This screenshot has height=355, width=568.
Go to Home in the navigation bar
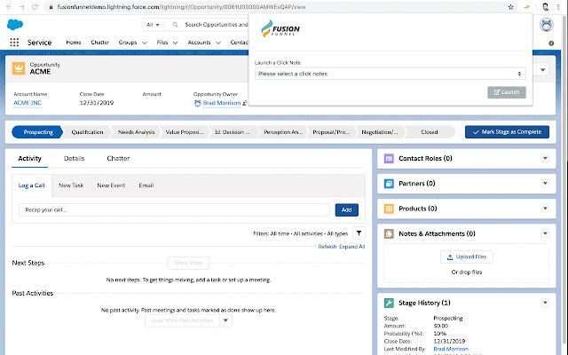click(x=74, y=43)
